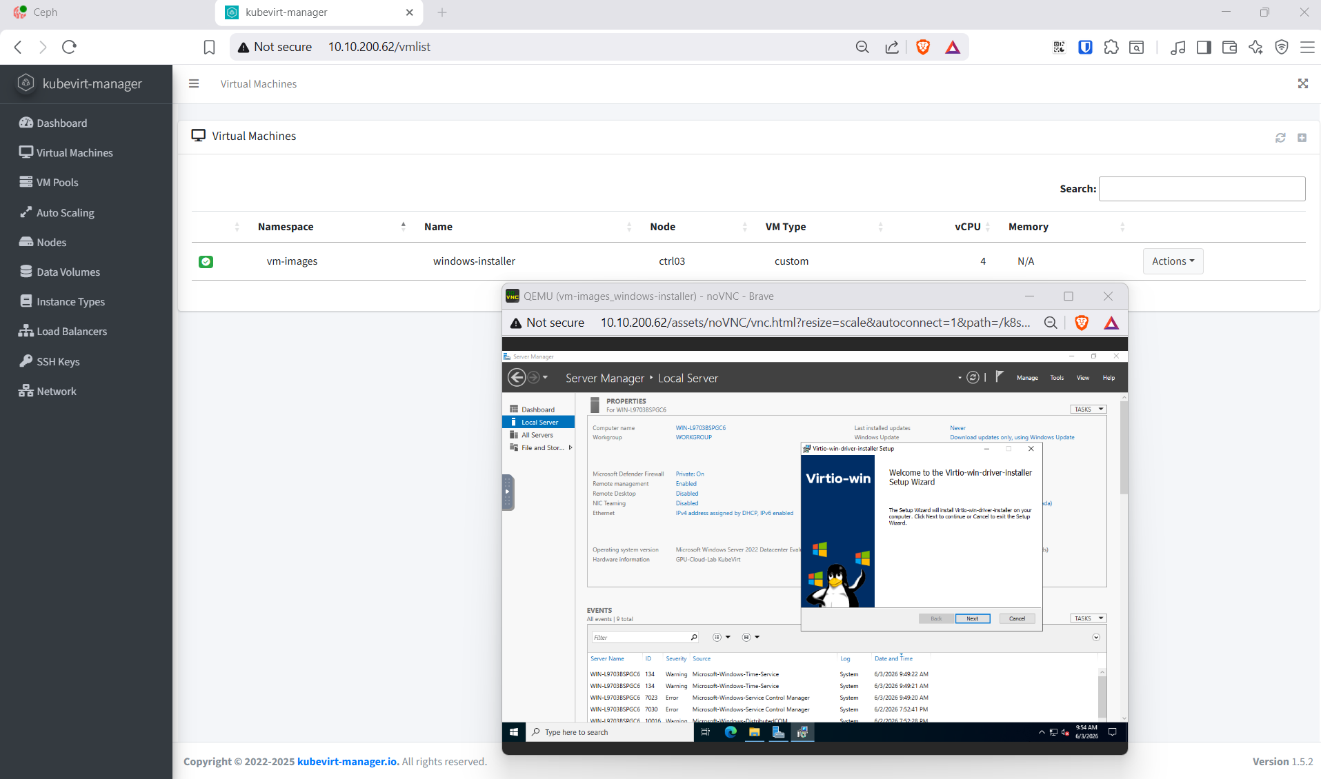
Task: Select All Servers in Server Manager
Action: click(538, 435)
